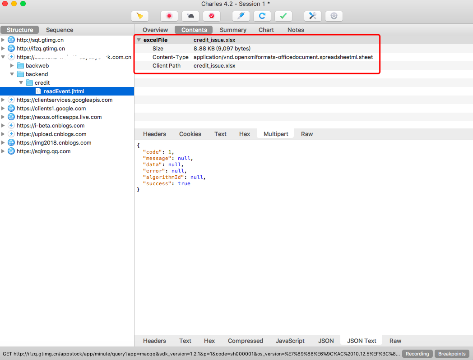Screen dimensions: 473x360
Task: Collapse the credit folder
Action: point(21,82)
